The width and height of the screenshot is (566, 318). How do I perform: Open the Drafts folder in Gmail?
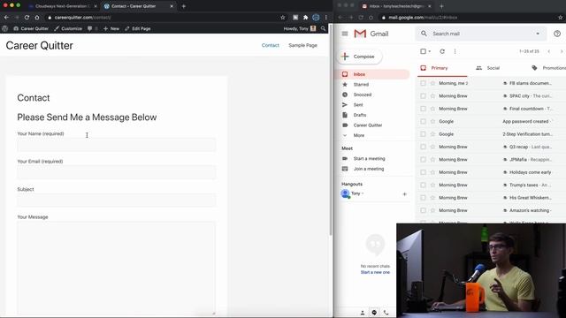pyautogui.click(x=360, y=115)
